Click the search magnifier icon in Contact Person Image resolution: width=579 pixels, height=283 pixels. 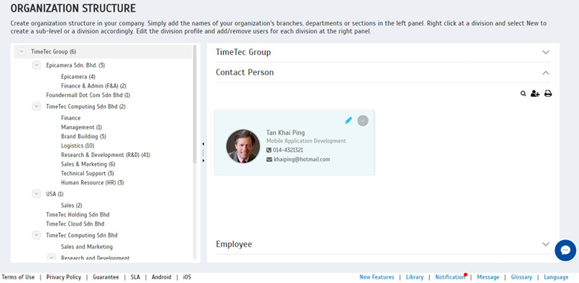(523, 94)
